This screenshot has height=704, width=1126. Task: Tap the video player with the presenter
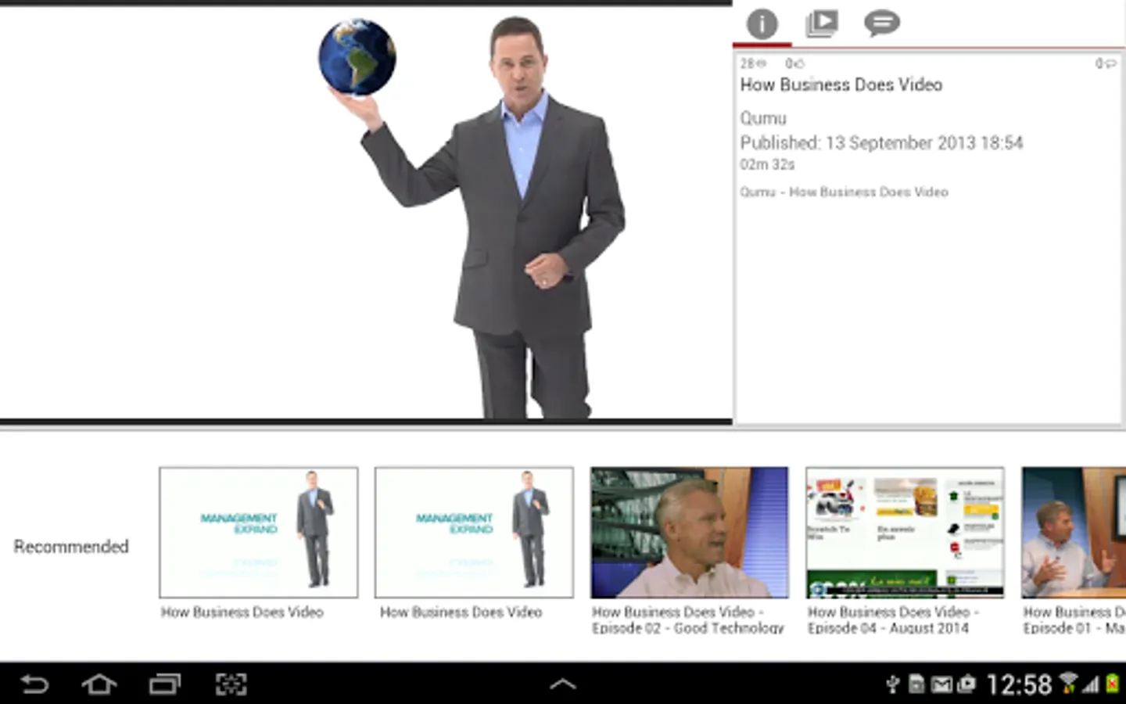(366, 211)
